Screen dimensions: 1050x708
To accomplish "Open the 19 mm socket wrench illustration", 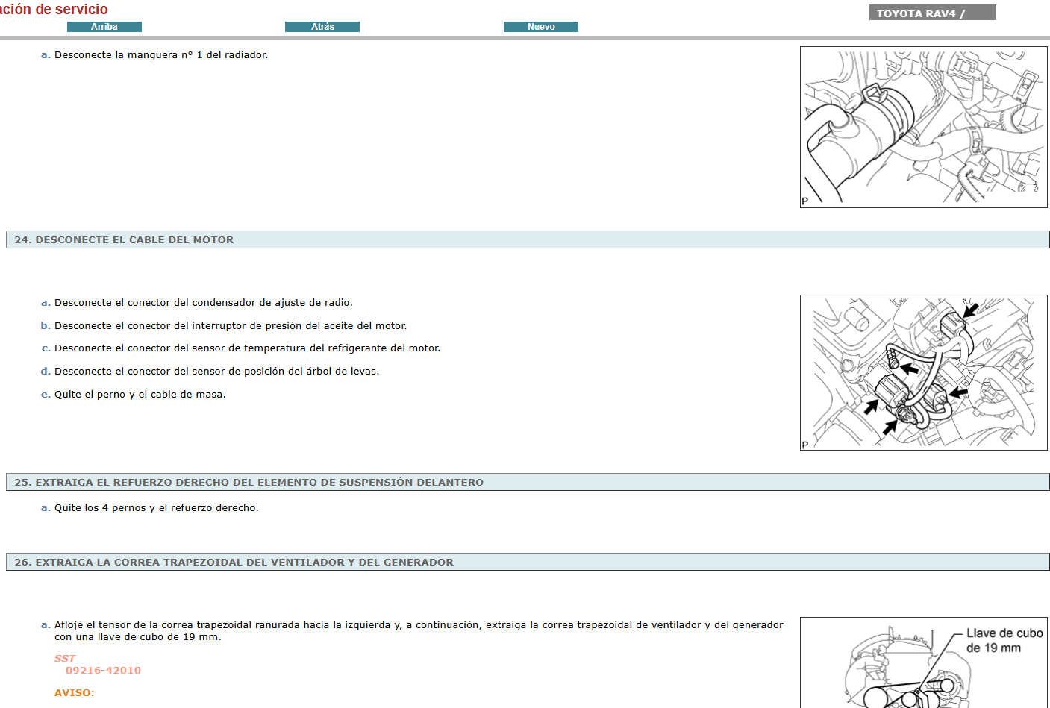I will [923, 662].
